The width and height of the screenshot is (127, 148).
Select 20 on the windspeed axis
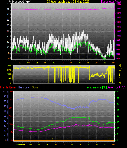point(8,36)
